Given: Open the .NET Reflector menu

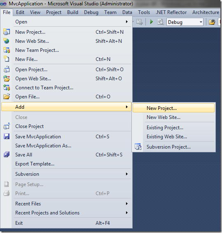Looking at the screenshot, I should point(171,12).
